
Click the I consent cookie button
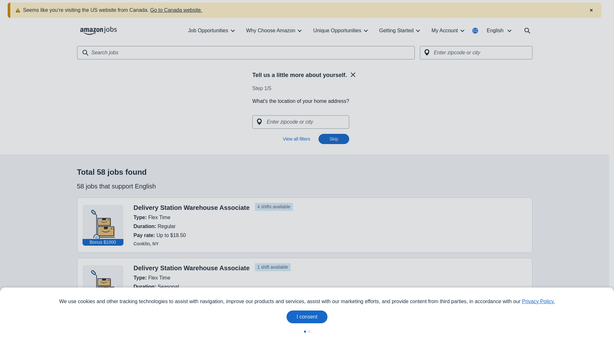307,317
